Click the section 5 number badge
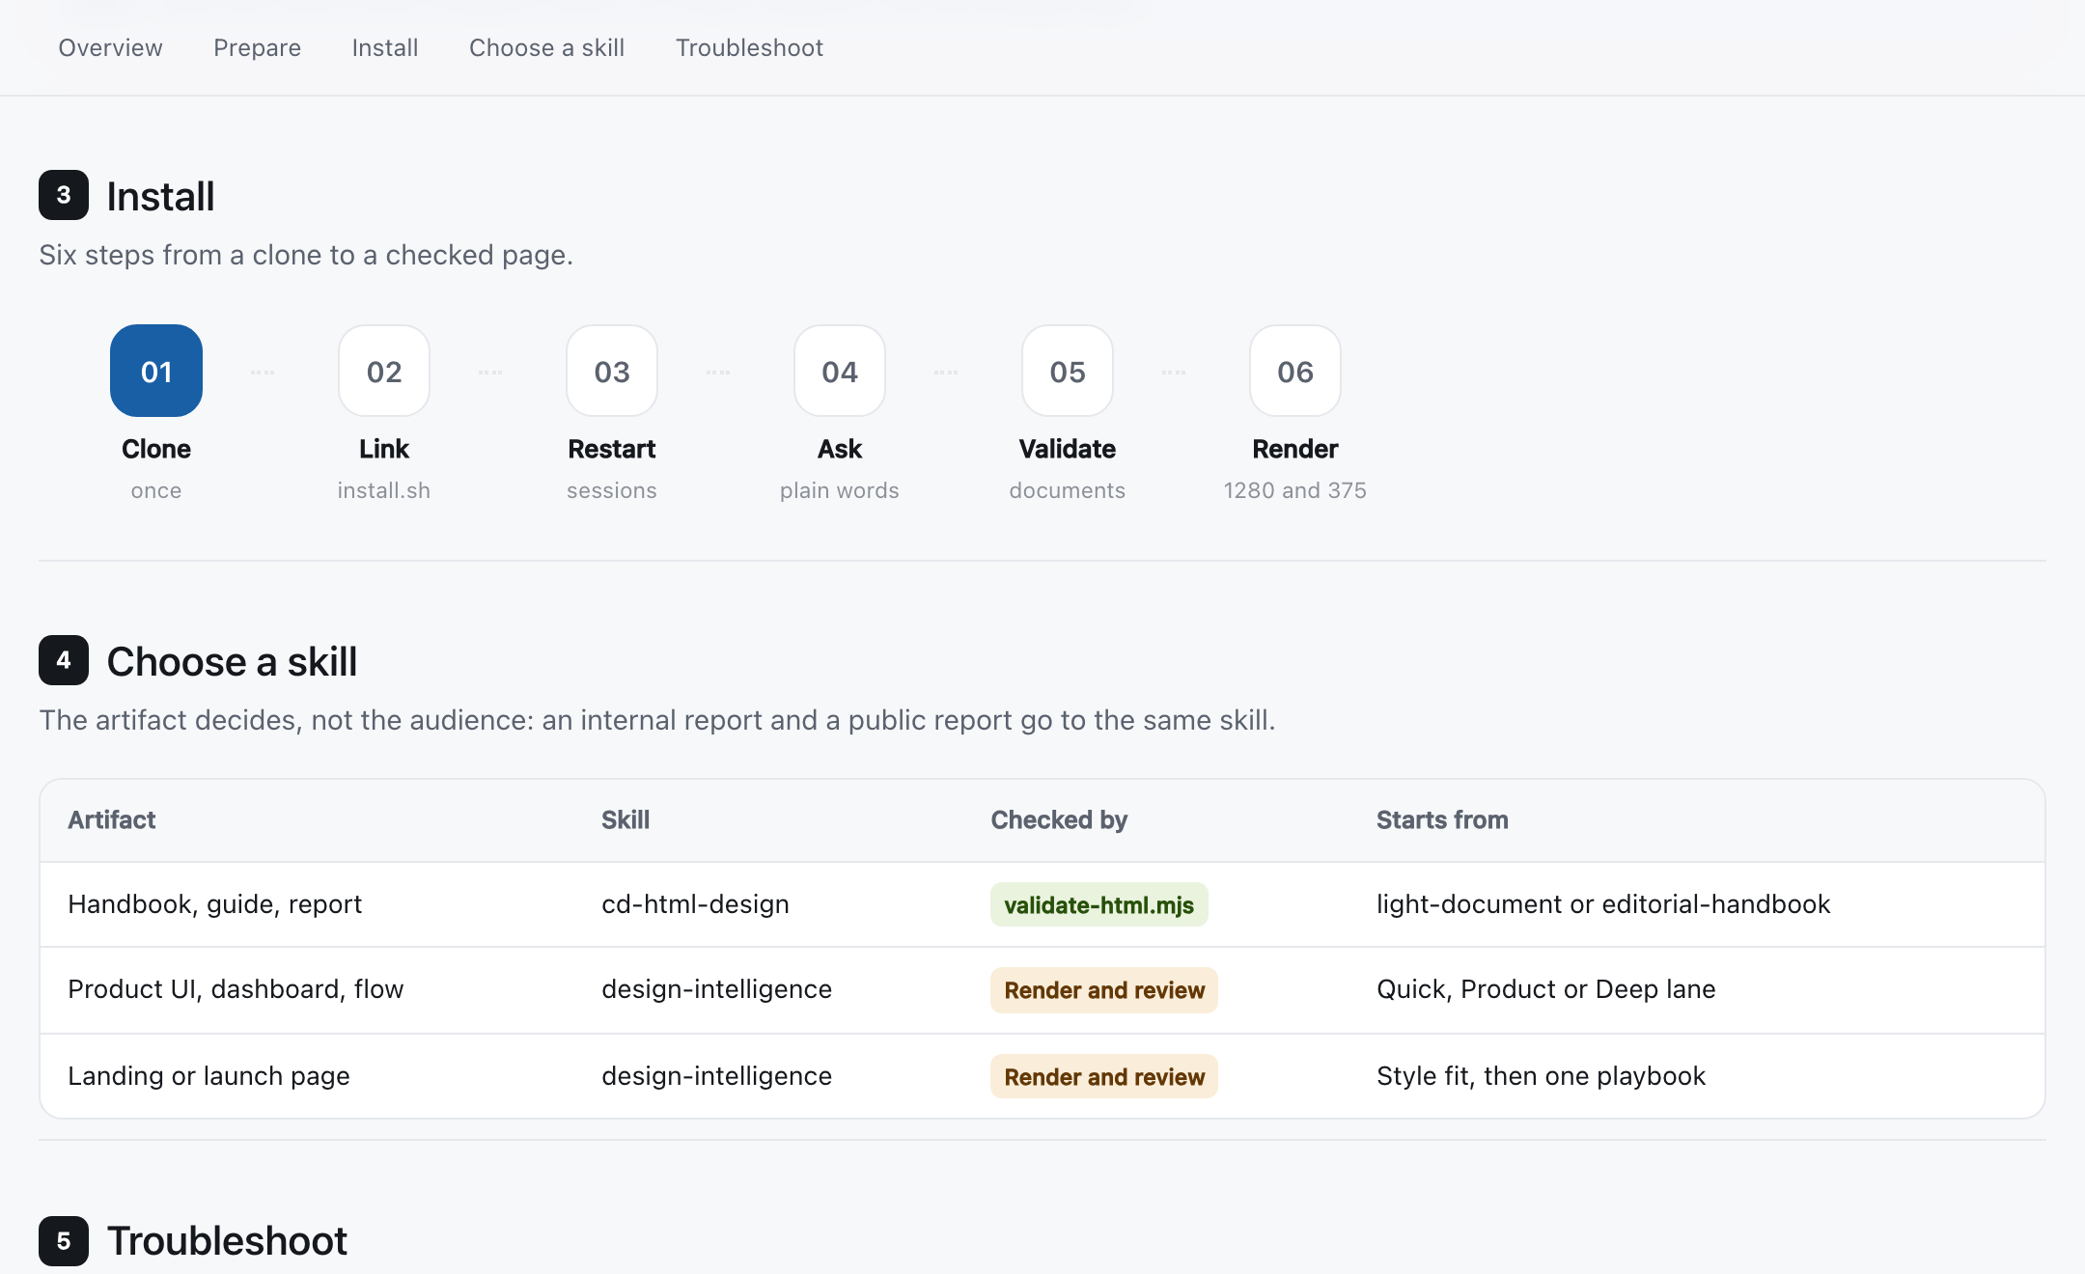 point(64,1241)
